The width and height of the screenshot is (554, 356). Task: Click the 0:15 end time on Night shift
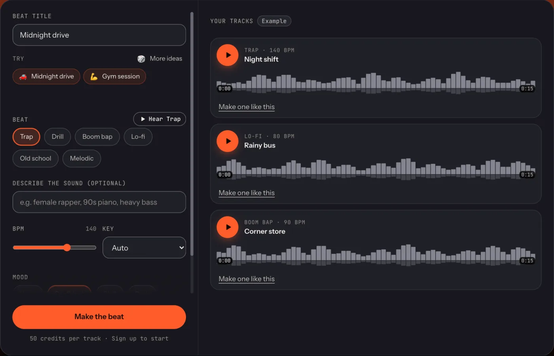click(527, 89)
